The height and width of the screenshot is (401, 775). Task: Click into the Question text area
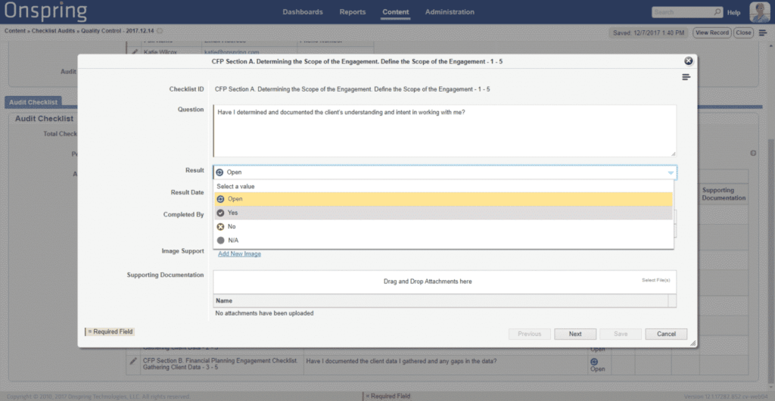(445, 131)
